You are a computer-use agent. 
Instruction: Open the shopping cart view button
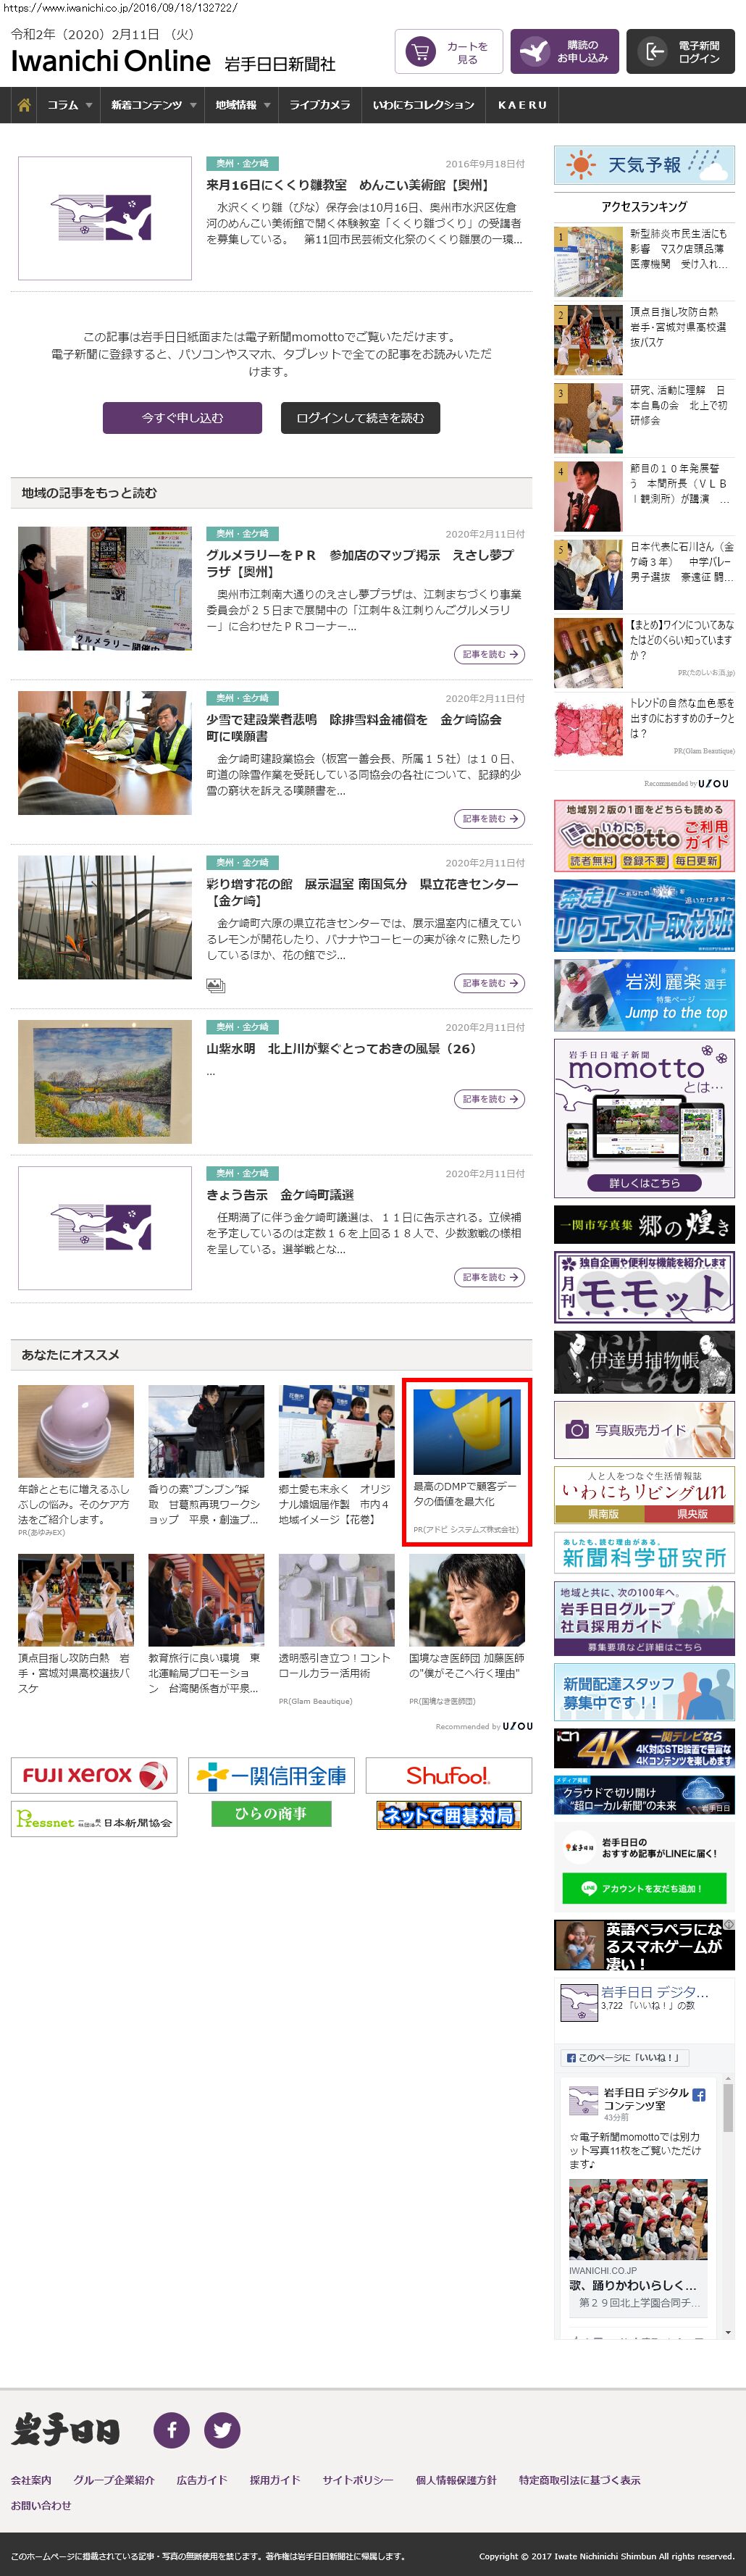click(x=448, y=52)
